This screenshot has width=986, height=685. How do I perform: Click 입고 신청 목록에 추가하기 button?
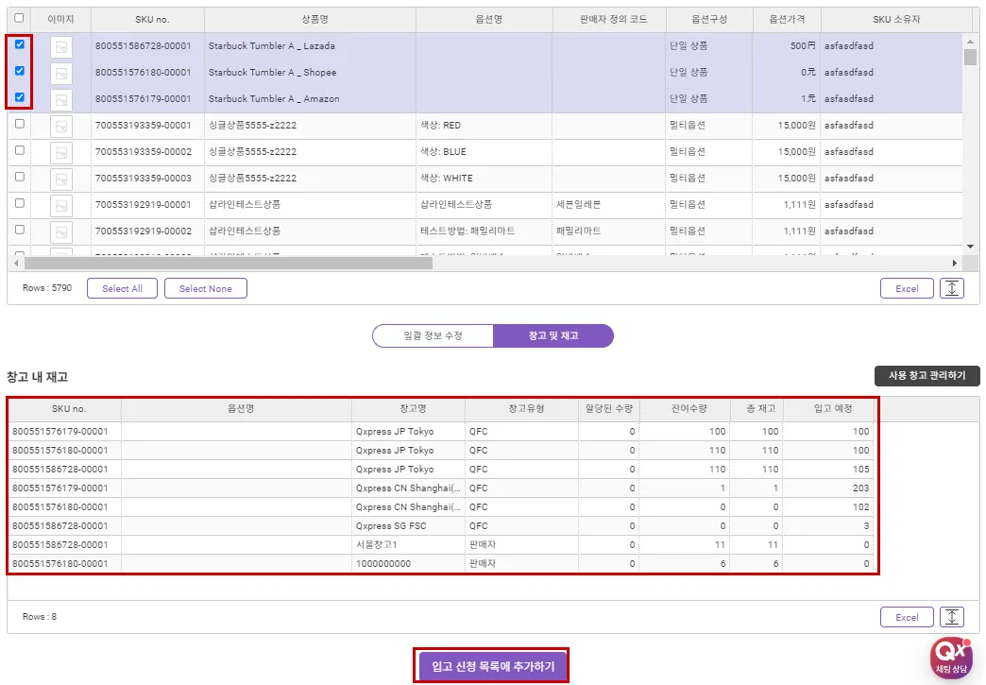[493, 666]
